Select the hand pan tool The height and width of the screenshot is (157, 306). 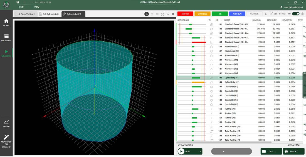(x=152, y=14)
